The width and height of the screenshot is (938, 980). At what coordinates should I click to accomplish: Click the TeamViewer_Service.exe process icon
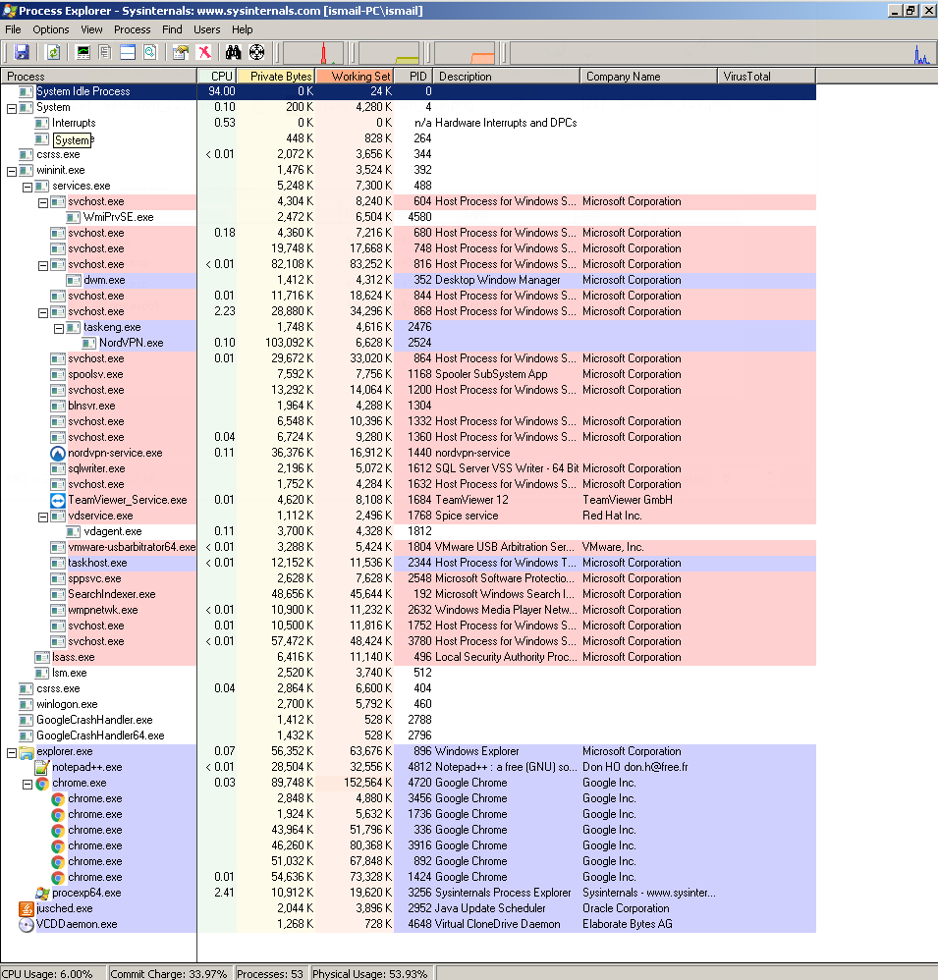(58, 500)
